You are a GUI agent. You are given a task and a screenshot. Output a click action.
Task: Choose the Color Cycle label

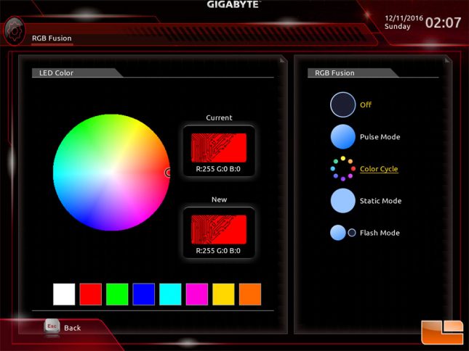pyautogui.click(x=379, y=169)
